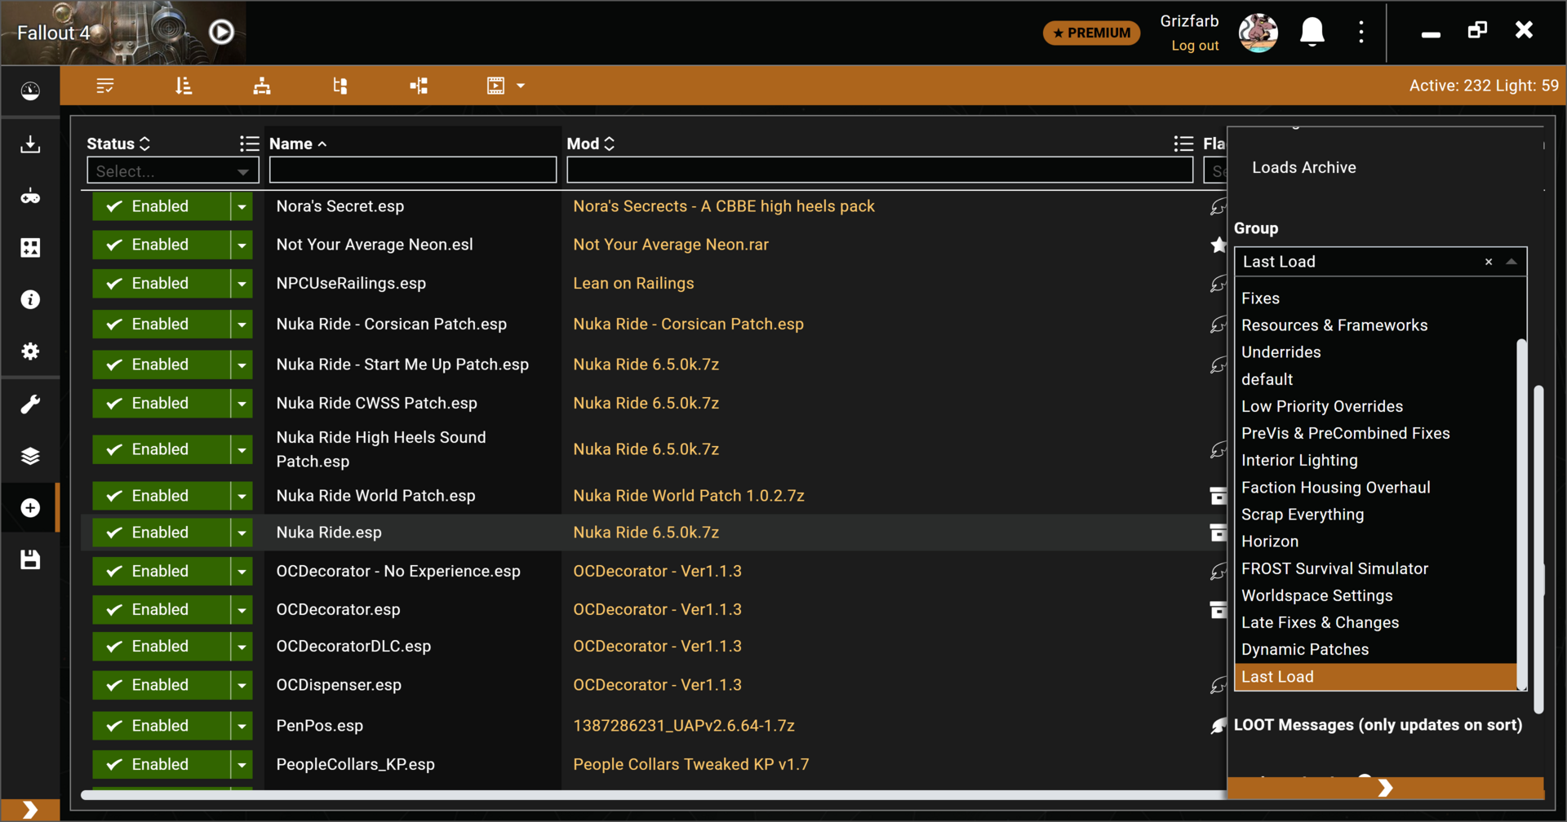The image size is (1567, 822).
Task: Select Resources & Frameworks group option
Action: (x=1375, y=325)
